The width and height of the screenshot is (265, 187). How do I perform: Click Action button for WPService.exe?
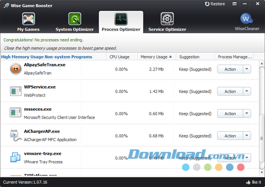pos(230,91)
